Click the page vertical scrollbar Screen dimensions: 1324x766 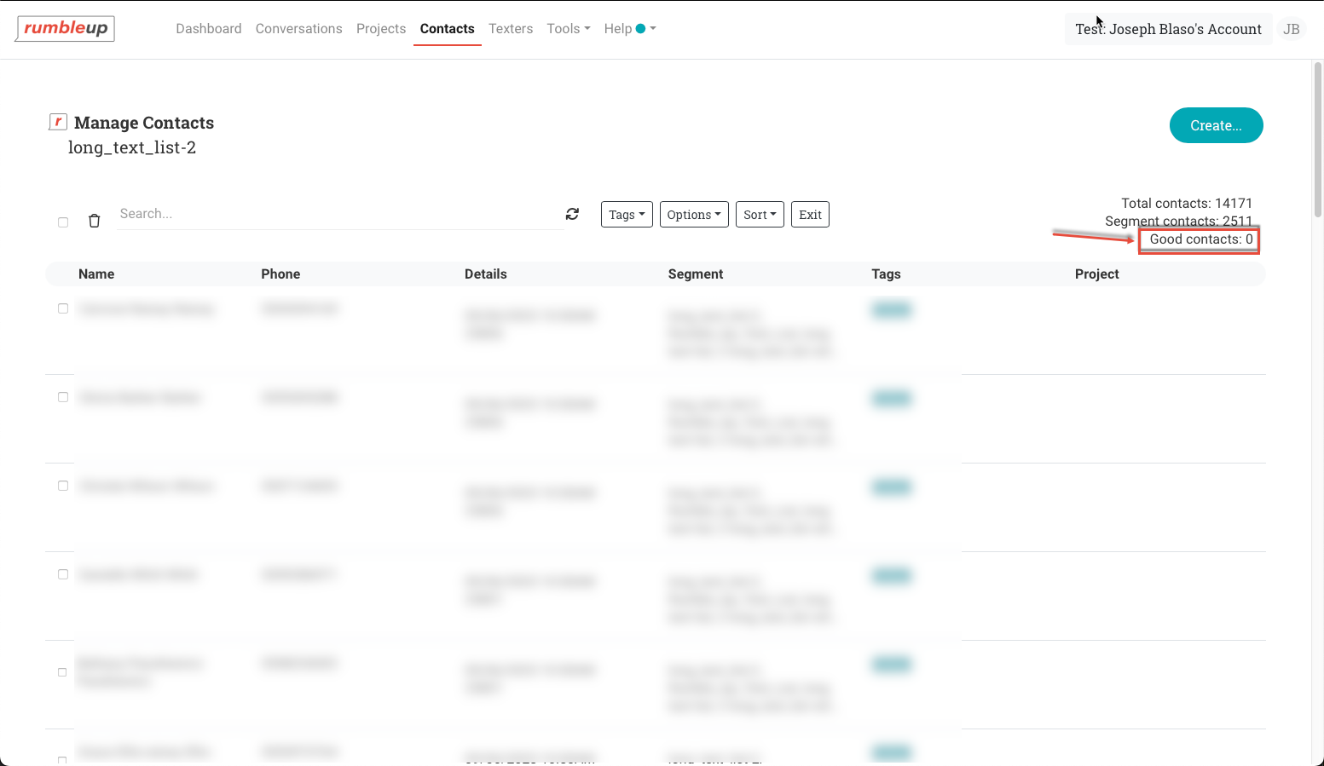(1317, 141)
